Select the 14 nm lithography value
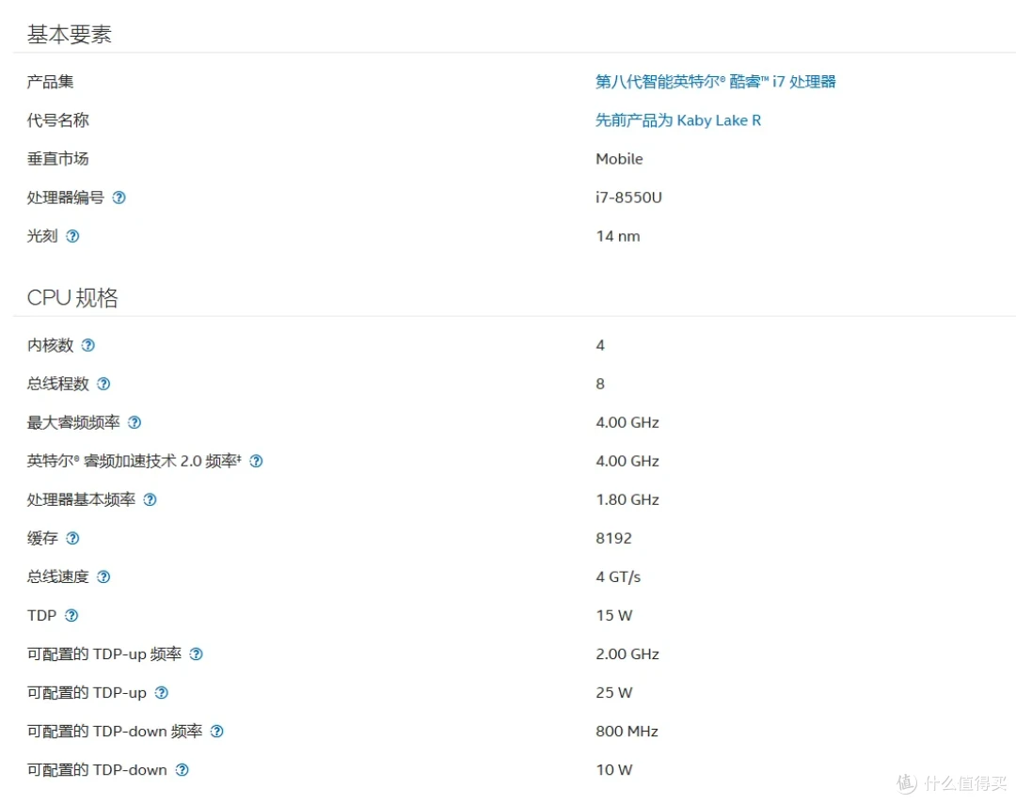1016x804 pixels. tap(617, 236)
